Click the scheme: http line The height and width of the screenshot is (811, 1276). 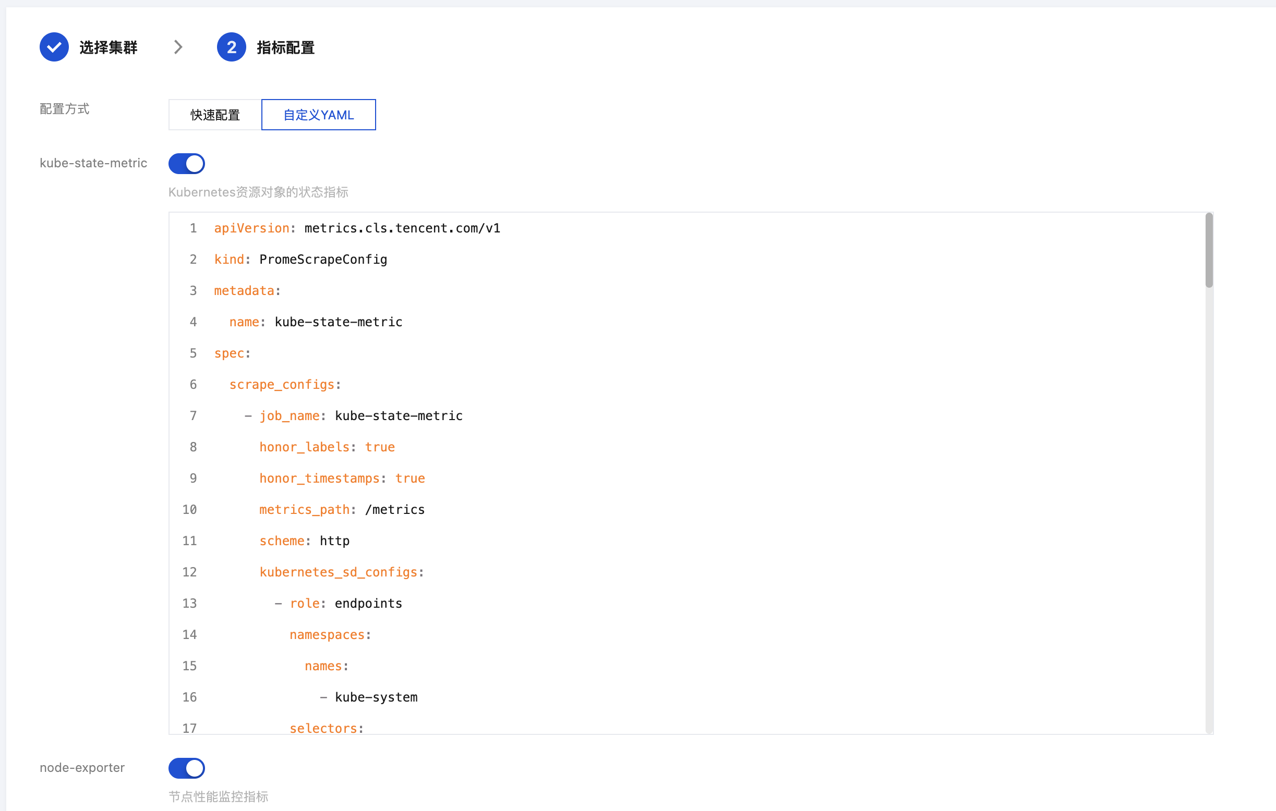click(x=304, y=541)
